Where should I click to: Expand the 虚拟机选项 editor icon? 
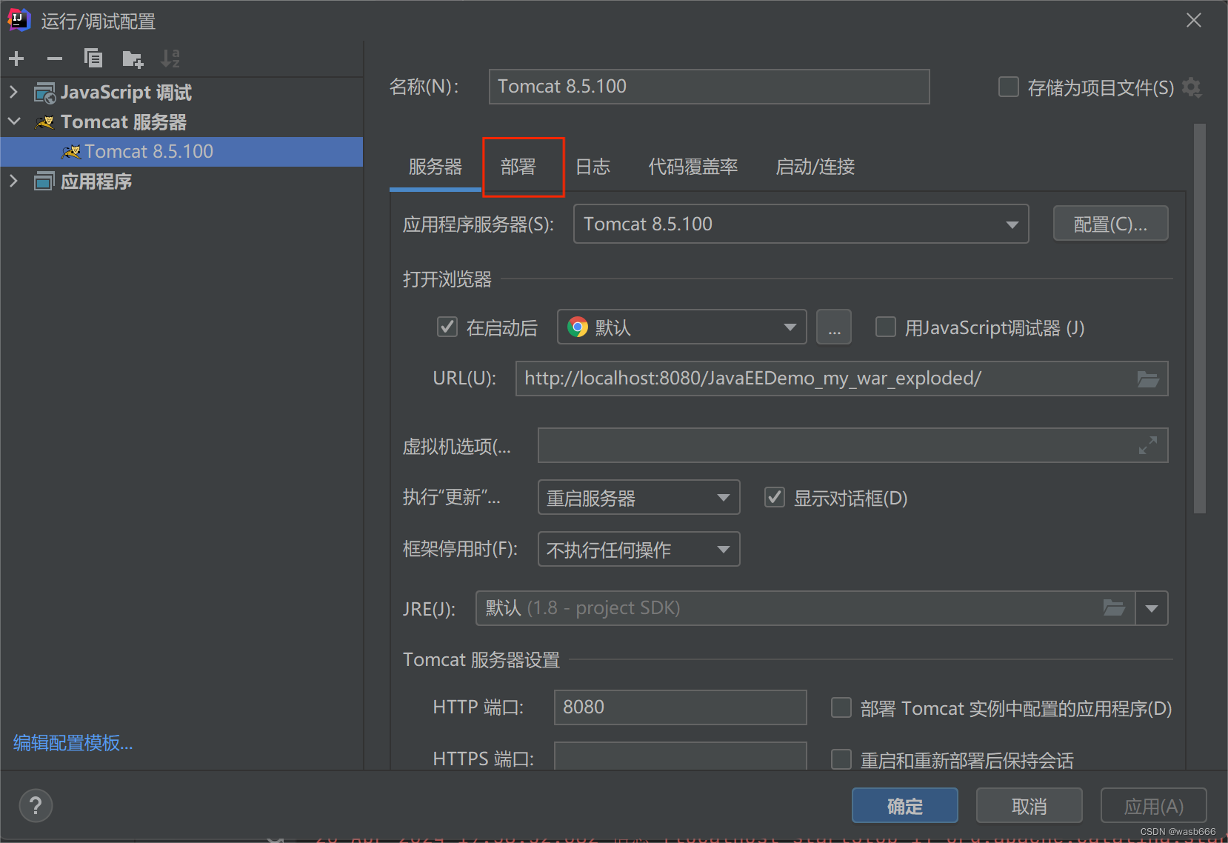[1147, 445]
